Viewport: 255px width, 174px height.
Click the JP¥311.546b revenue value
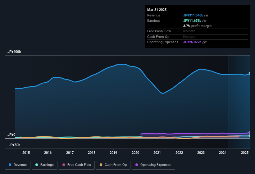pyautogui.click(x=193, y=15)
